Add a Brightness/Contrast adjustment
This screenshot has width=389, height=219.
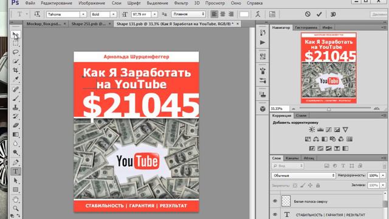312,130
